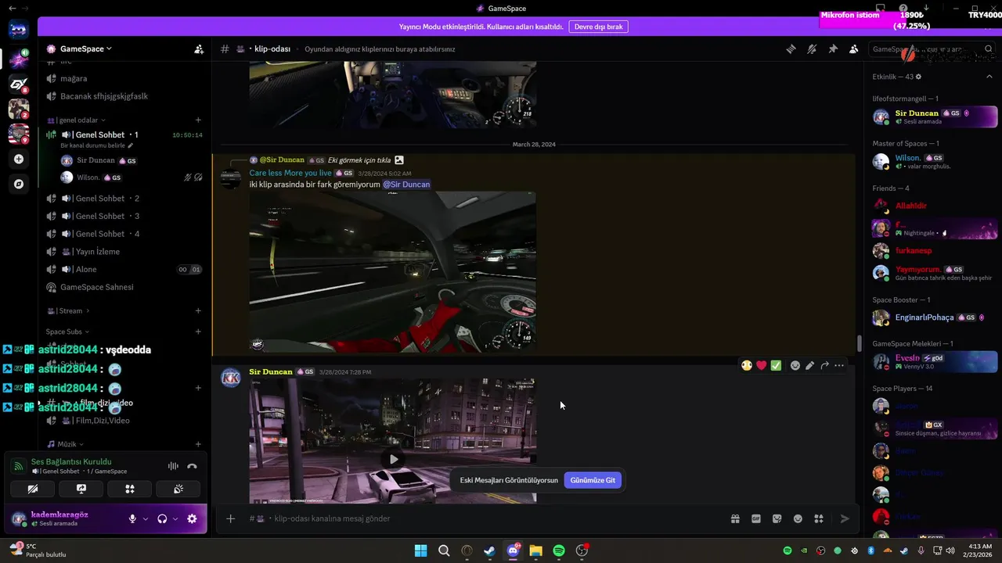Click the GameSpace search field
This screenshot has width=1002, height=563.
tap(932, 48)
